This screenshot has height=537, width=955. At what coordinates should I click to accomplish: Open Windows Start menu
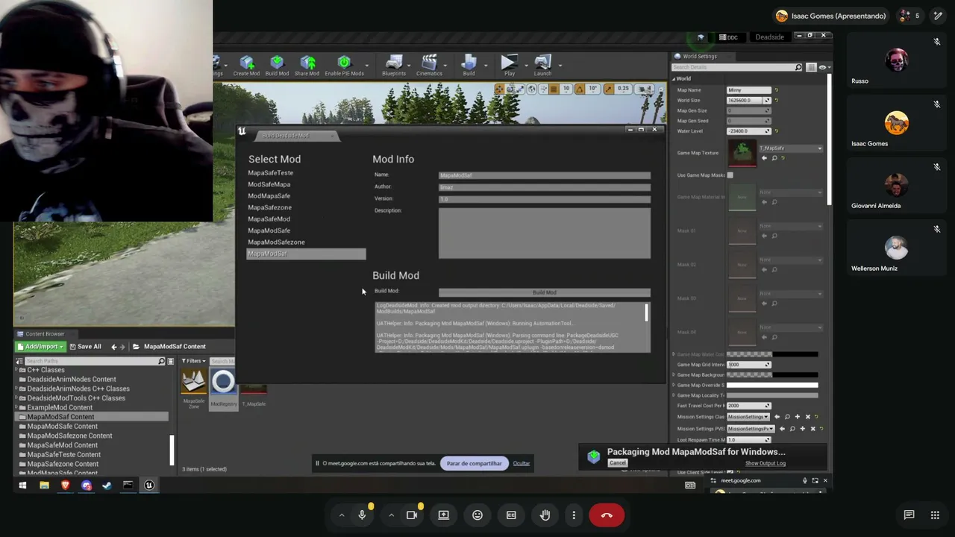(x=22, y=486)
